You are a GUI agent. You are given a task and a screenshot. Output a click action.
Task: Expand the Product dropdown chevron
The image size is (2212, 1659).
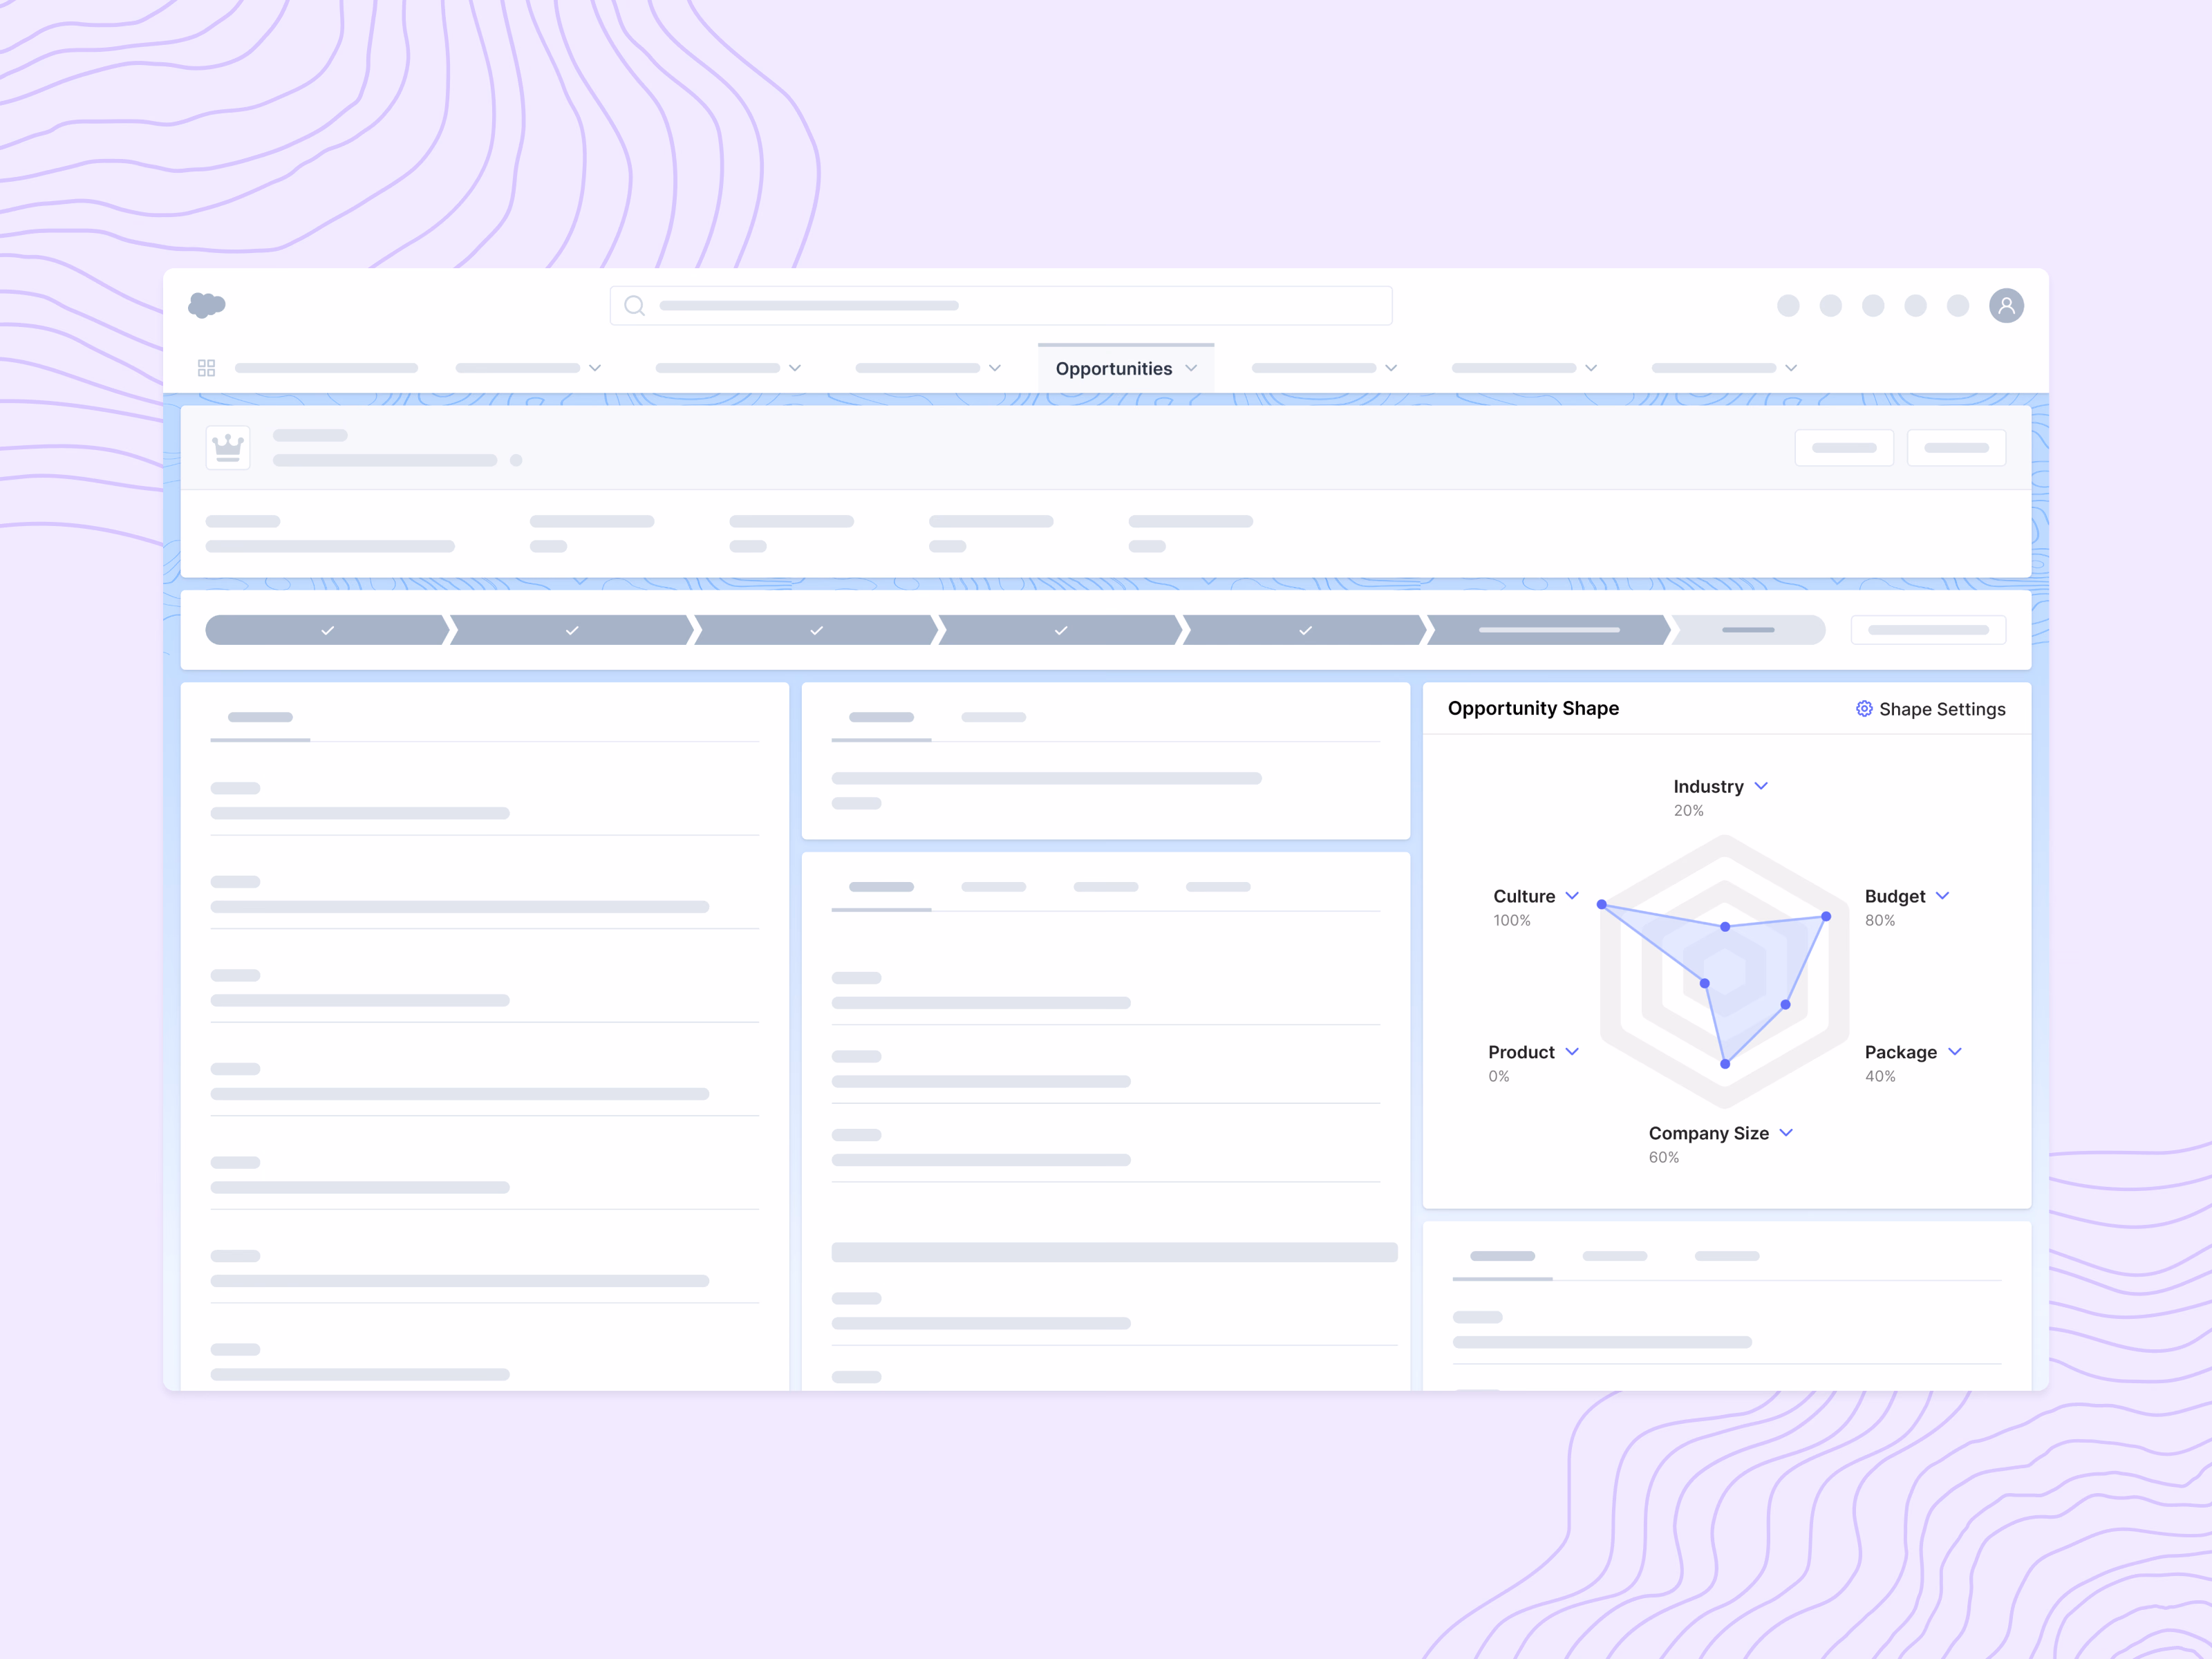click(x=1572, y=1052)
